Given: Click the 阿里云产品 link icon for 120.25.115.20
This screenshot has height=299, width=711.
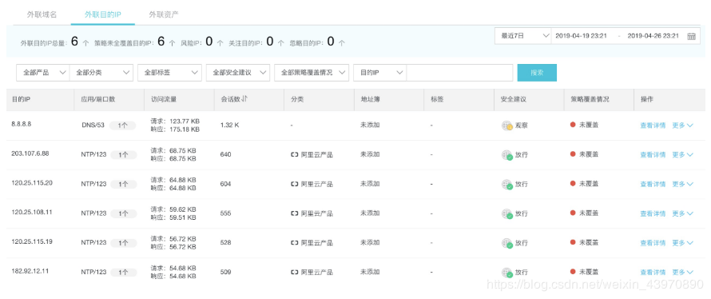Looking at the screenshot, I should (x=295, y=184).
